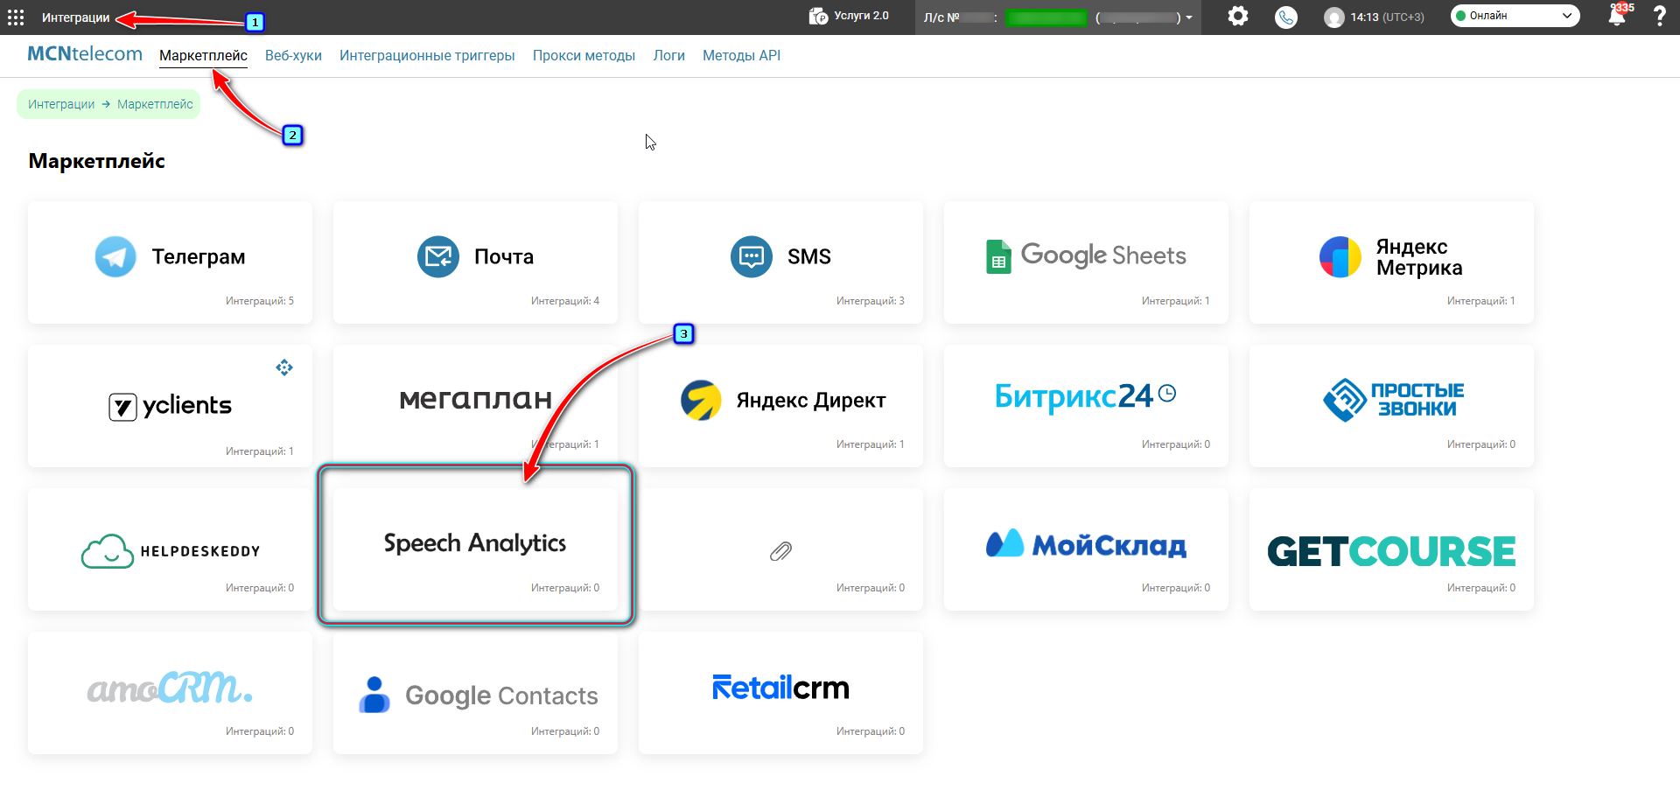Click the Google Sheets logo icon
The height and width of the screenshot is (804, 1680).
[998, 256]
